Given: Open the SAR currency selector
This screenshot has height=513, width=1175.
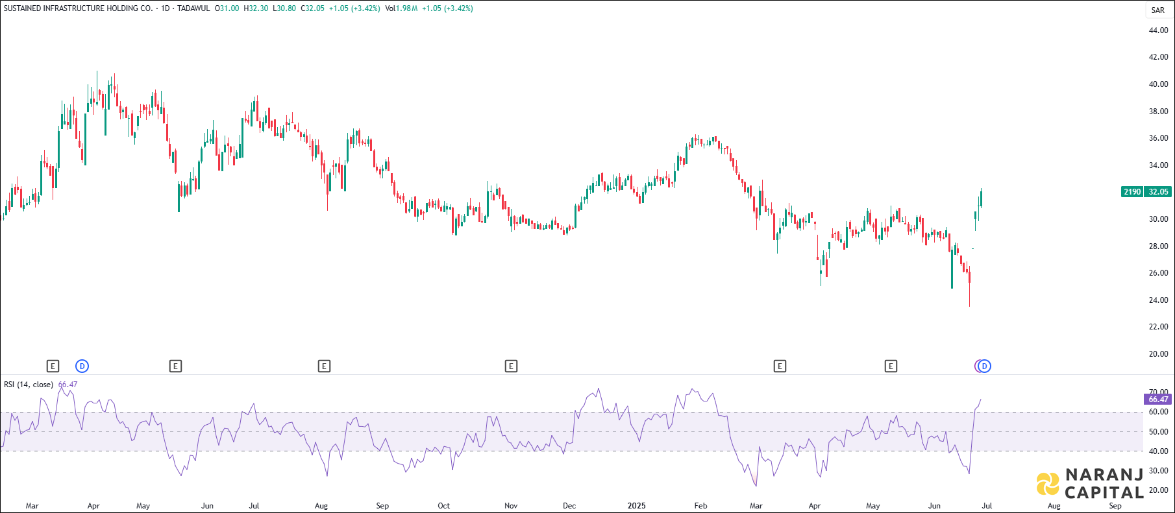Looking at the screenshot, I should click(1158, 10).
